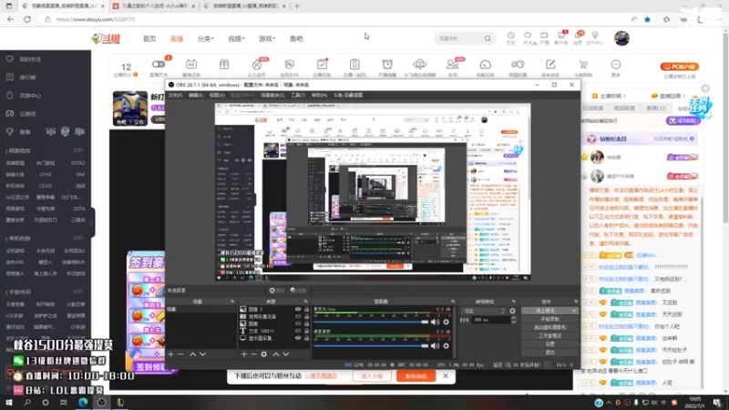
Task: Toggle visibility of 视频采集设备 source
Action: [298, 316]
